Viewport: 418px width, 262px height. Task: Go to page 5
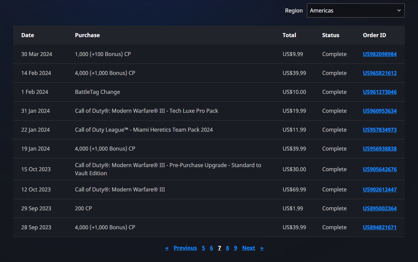point(204,248)
